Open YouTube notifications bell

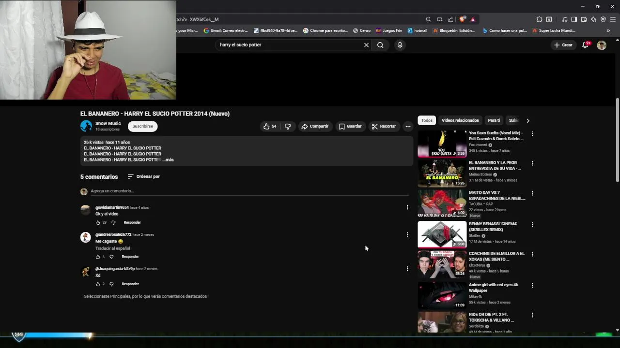pos(586,45)
